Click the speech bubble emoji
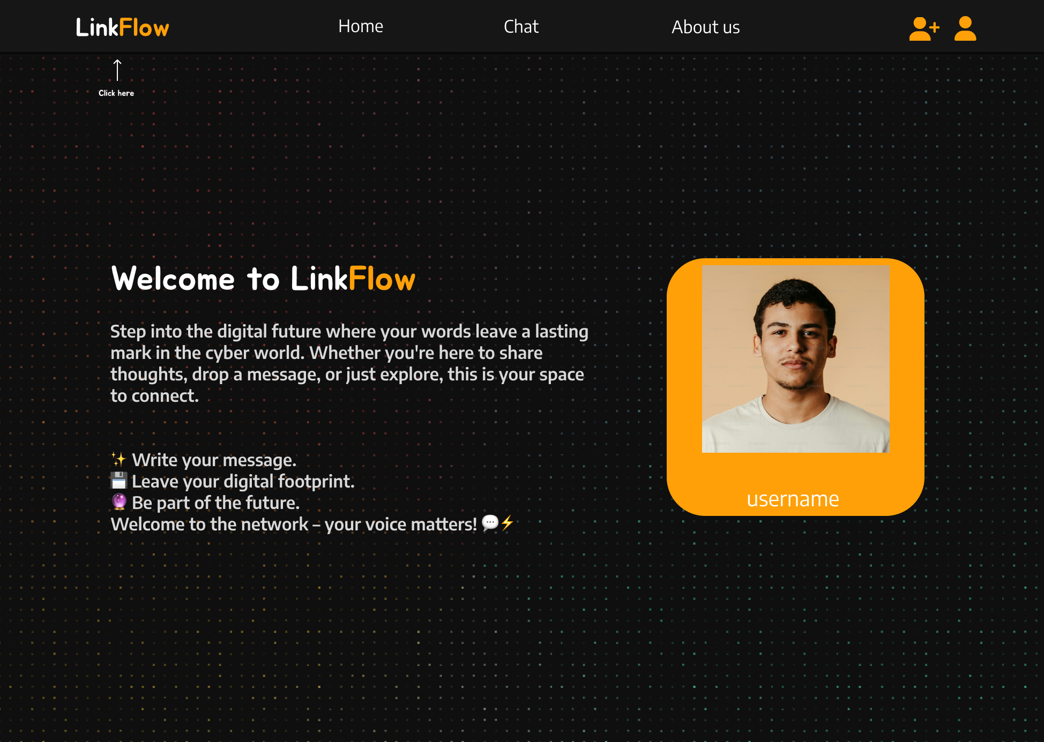Image resolution: width=1044 pixels, height=742 pixels. 490,523
